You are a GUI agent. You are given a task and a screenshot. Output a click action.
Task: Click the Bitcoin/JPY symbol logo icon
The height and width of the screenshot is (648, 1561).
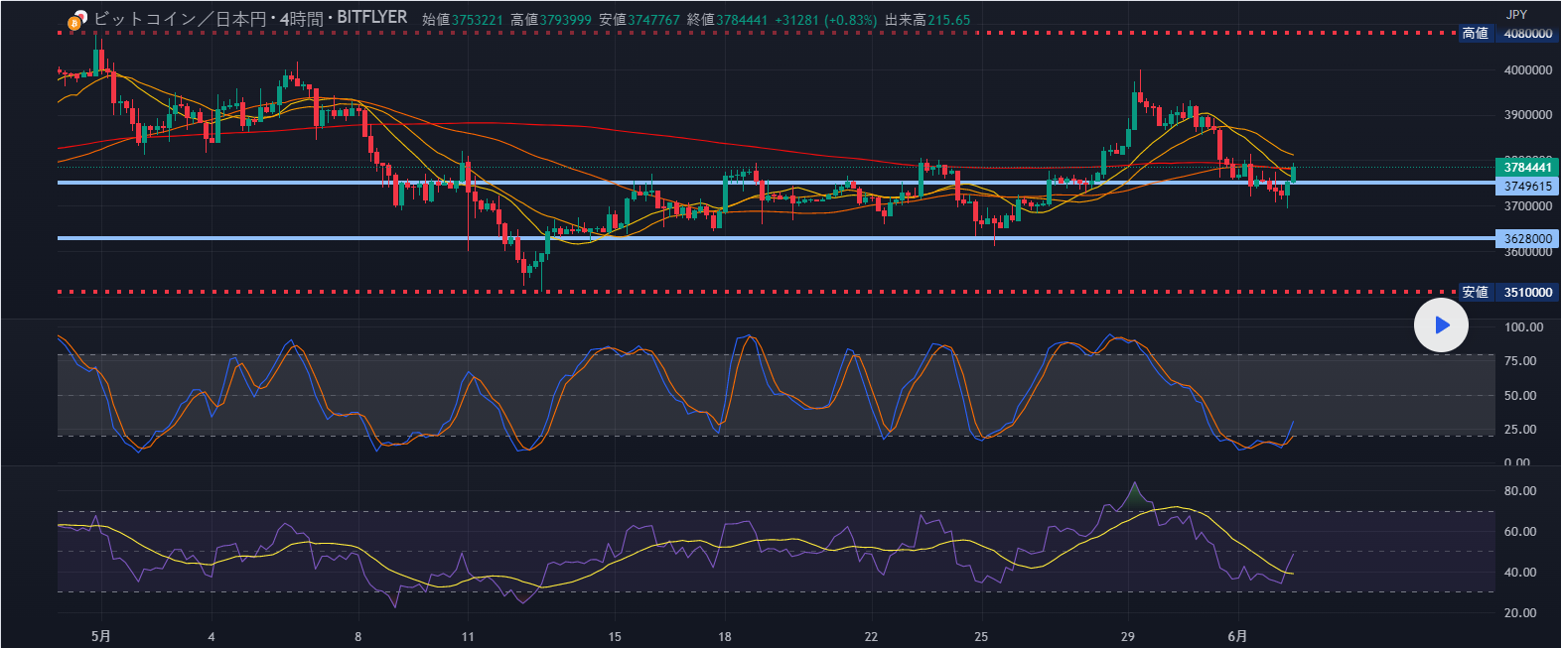point(75,20)
